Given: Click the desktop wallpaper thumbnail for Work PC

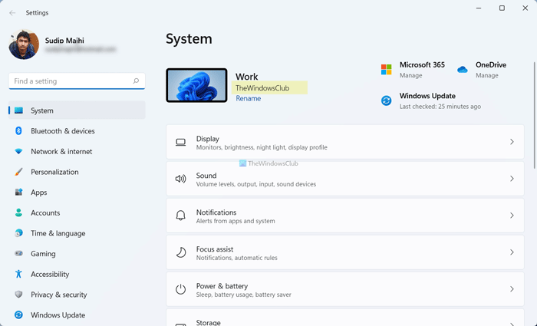Looking at the screenshot, I should 196,85.
